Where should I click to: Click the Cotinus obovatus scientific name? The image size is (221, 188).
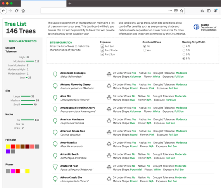click(70, 135)
